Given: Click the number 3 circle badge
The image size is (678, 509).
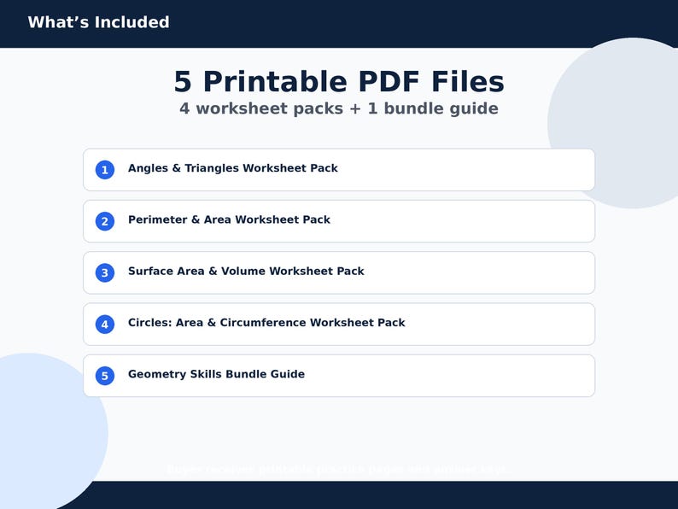Looking at the screenshot, I should (105, 273).
